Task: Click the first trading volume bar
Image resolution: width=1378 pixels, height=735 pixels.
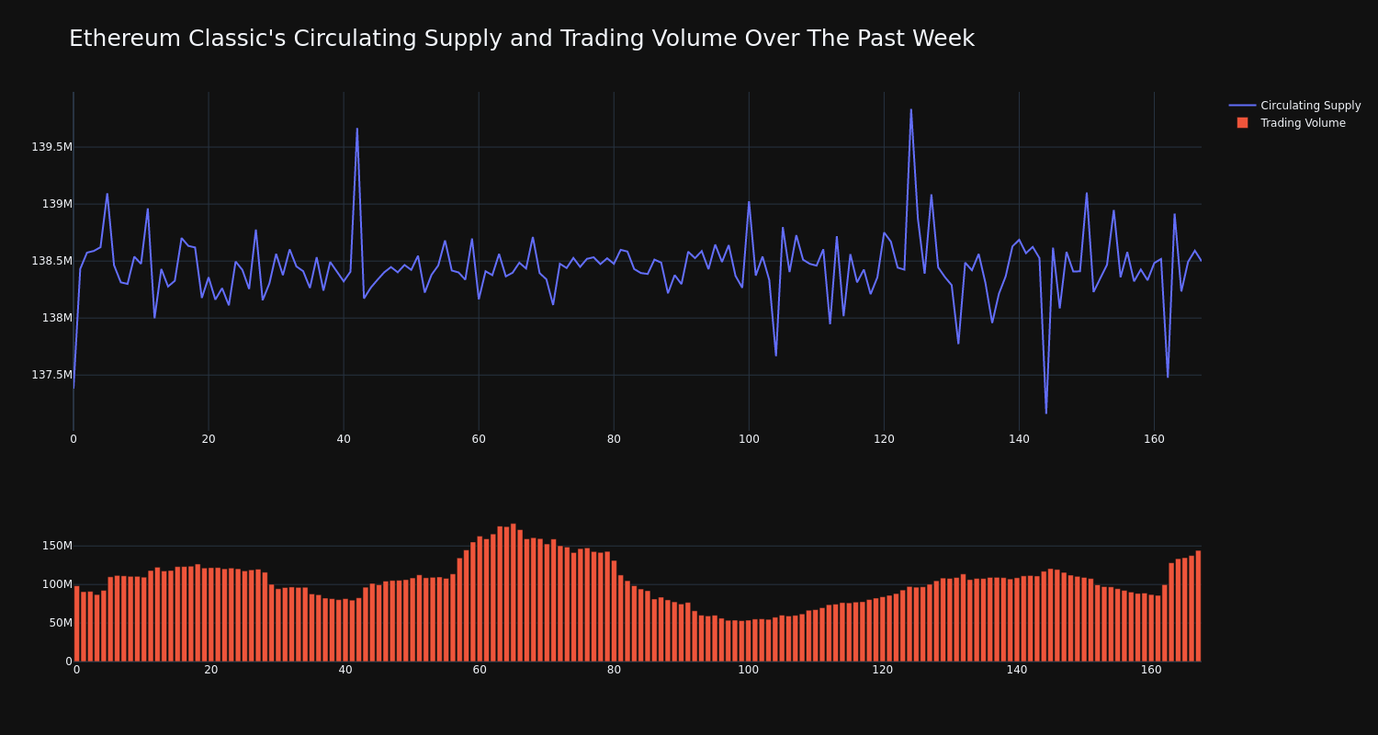Action: click(76, 624)
